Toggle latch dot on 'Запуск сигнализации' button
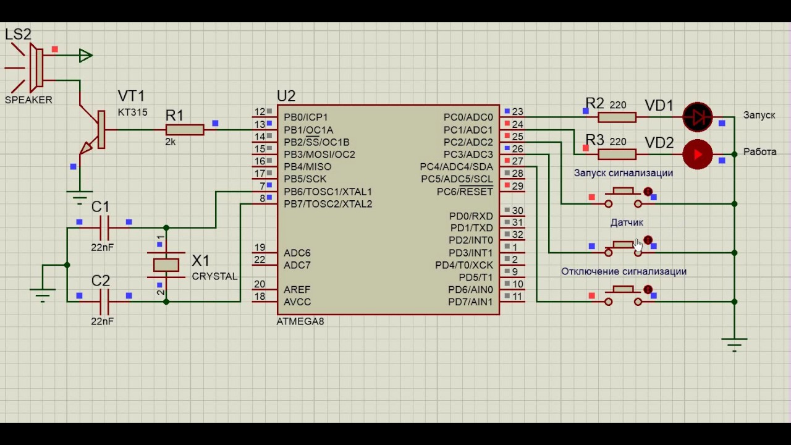 pos(648,192)
